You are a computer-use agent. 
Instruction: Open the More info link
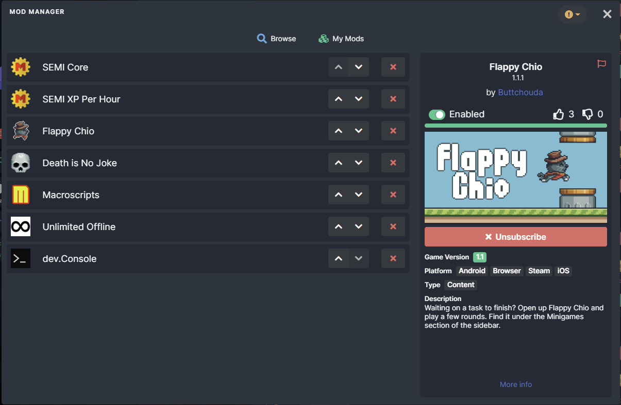pyautogui.click(x=516, y=384)
